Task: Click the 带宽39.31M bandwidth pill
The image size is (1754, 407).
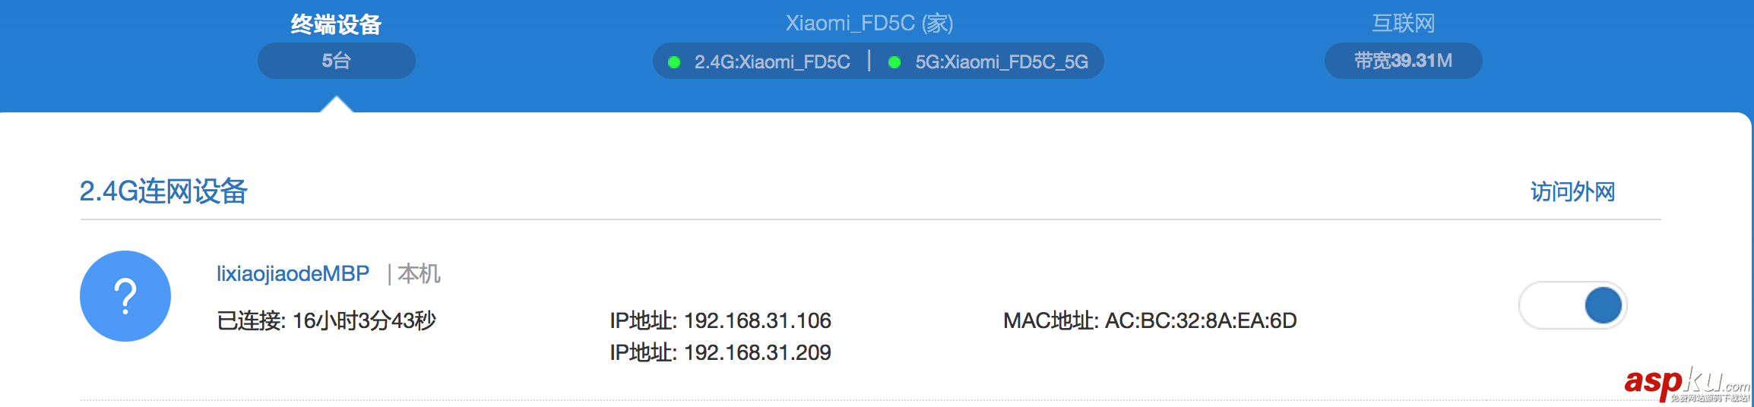Action: pos(1403,61)
